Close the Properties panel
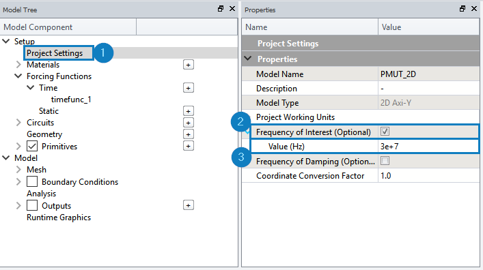Viewport: 483px width, 270px height. coord(474,9)
